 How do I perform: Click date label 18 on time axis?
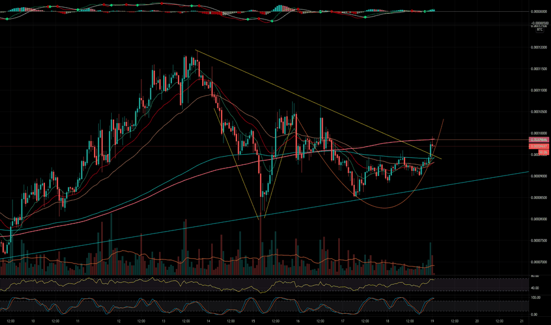(x=387, y=321)
